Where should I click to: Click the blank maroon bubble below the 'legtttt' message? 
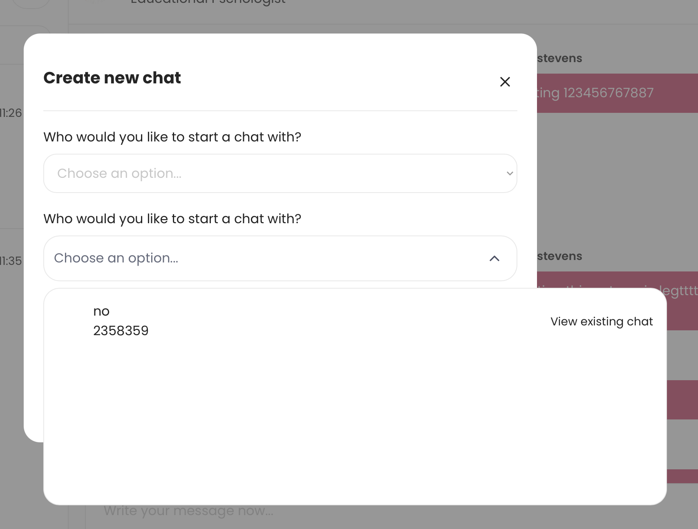tap(682, 399)
